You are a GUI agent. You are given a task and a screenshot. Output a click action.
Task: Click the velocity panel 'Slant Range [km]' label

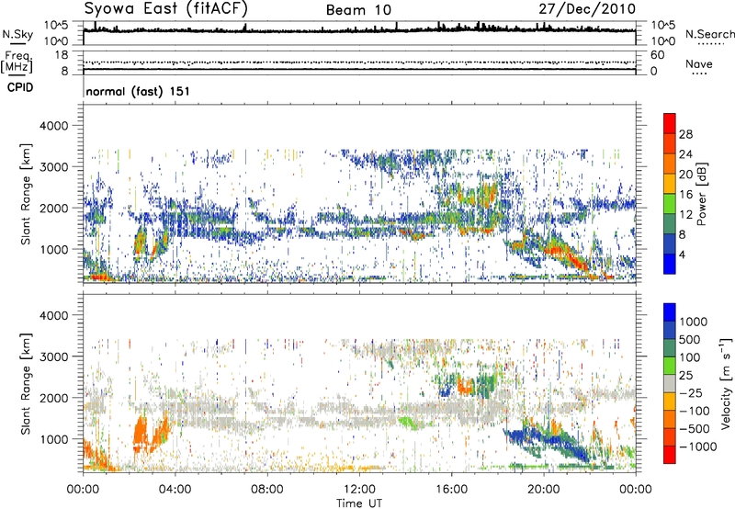(x=26, y=384)
